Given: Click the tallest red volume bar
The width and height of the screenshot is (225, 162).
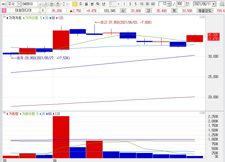Looking at the screenshot, I should click(61, 137).
